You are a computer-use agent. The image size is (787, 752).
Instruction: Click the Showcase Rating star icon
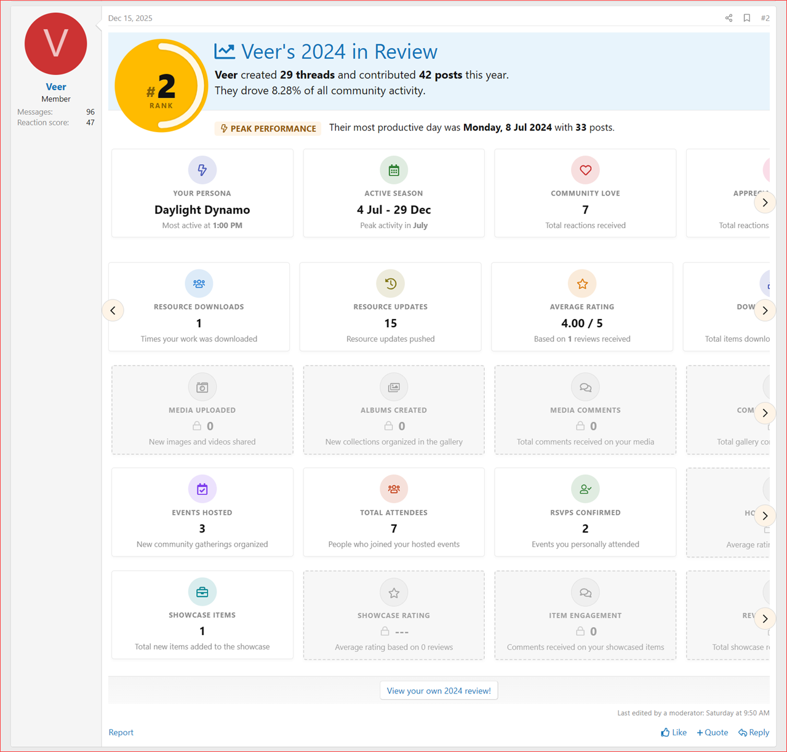[394, 593]
